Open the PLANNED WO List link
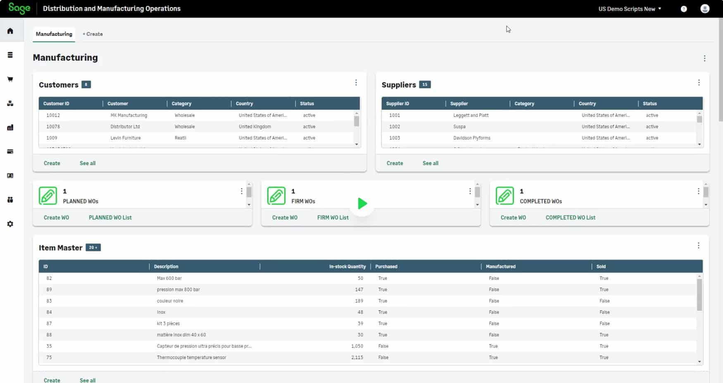Screen dimensions: 723x383 [110, 218]
